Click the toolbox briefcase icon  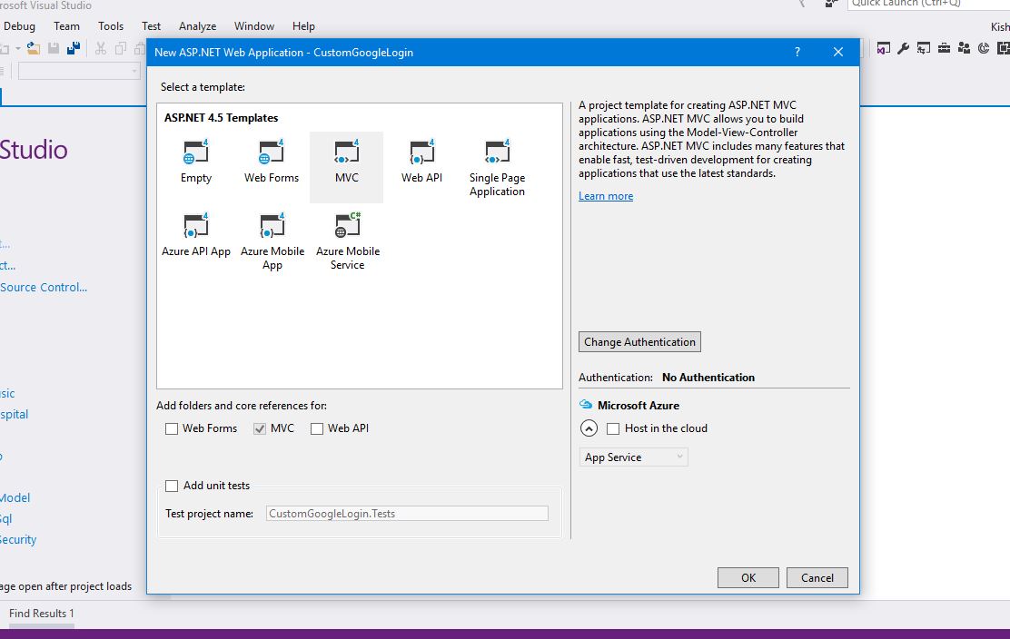click(944, 48)
